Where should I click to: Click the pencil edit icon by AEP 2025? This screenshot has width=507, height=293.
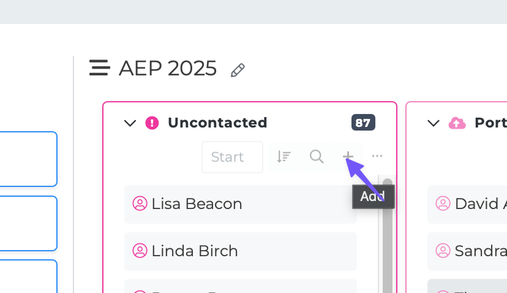[x=238, y=70]
